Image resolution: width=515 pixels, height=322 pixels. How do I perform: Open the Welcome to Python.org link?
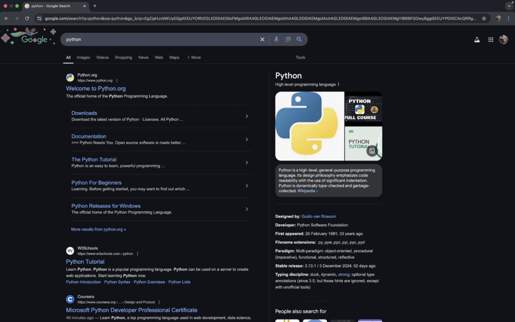click(96, 88)
